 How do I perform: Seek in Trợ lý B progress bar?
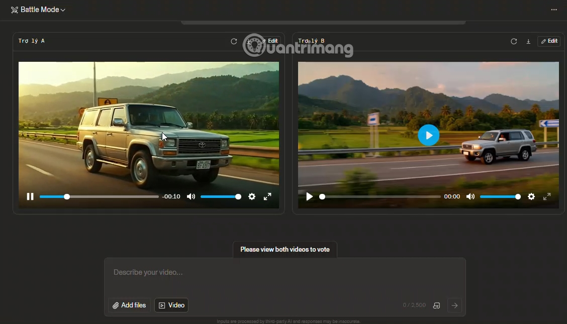pos(380,196)
